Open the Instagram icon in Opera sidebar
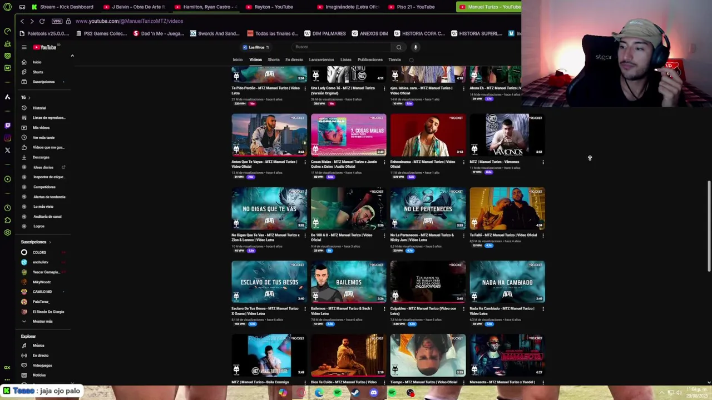Viewport: 712px width, 400px height. 7,138
